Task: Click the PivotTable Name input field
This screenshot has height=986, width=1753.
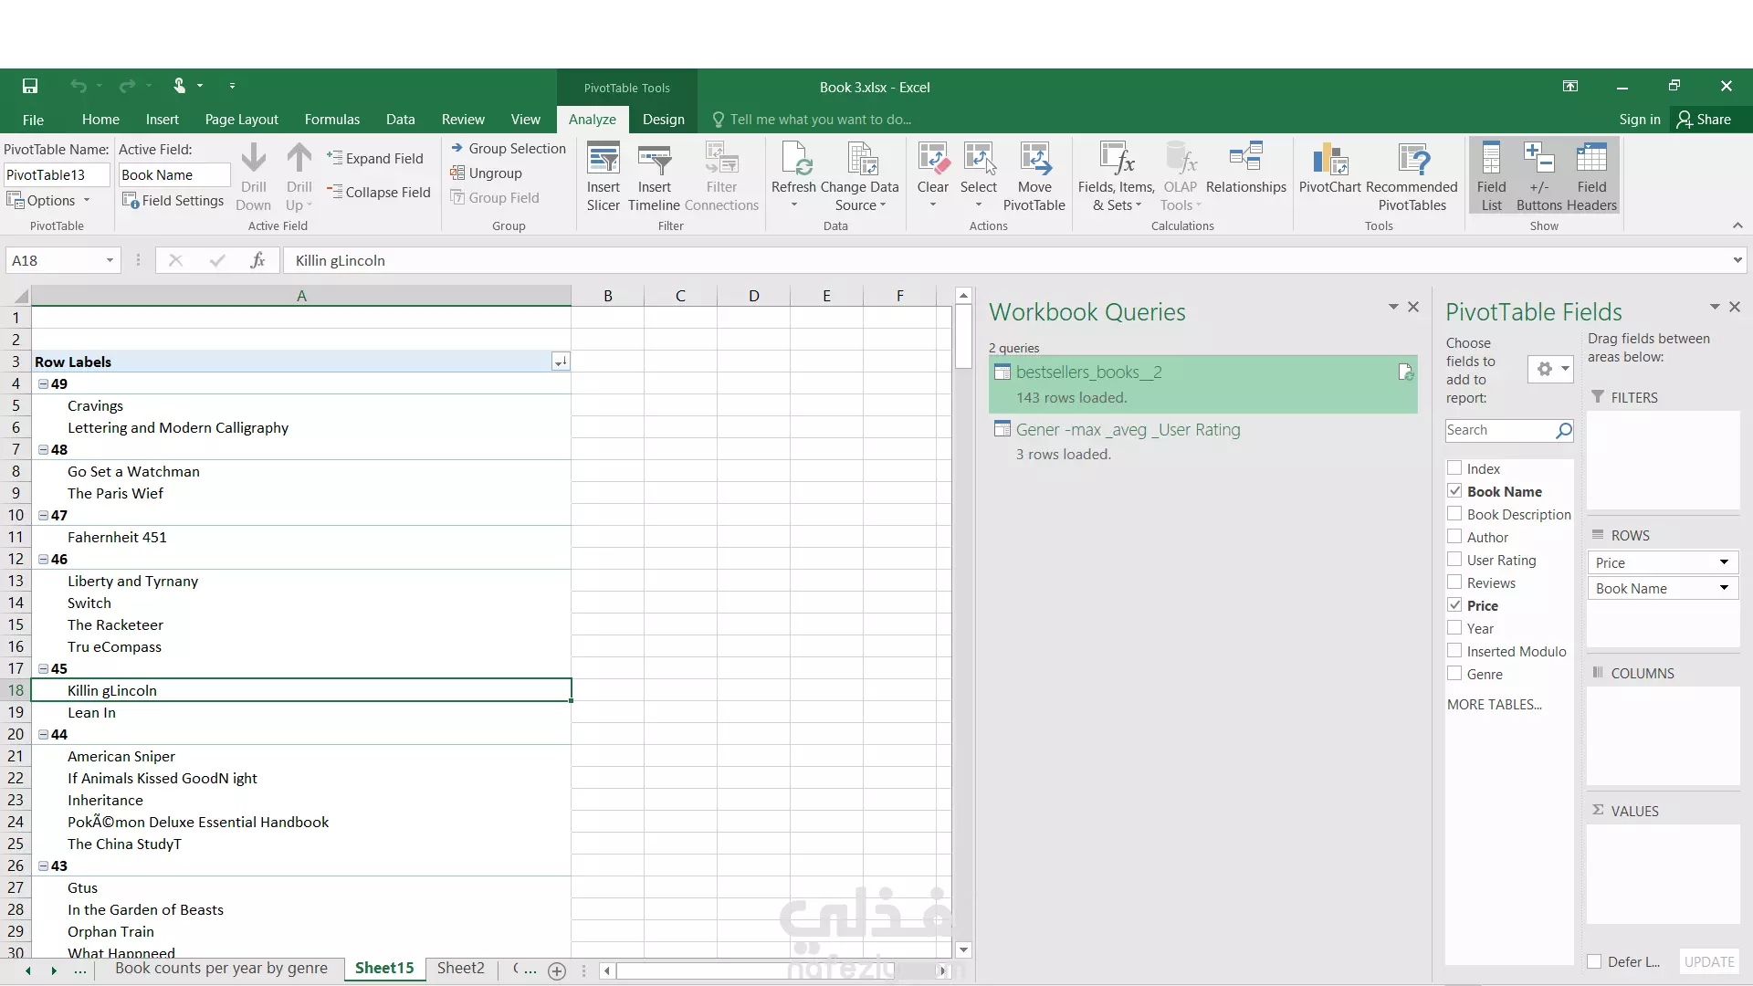Action: click(57, 174)
